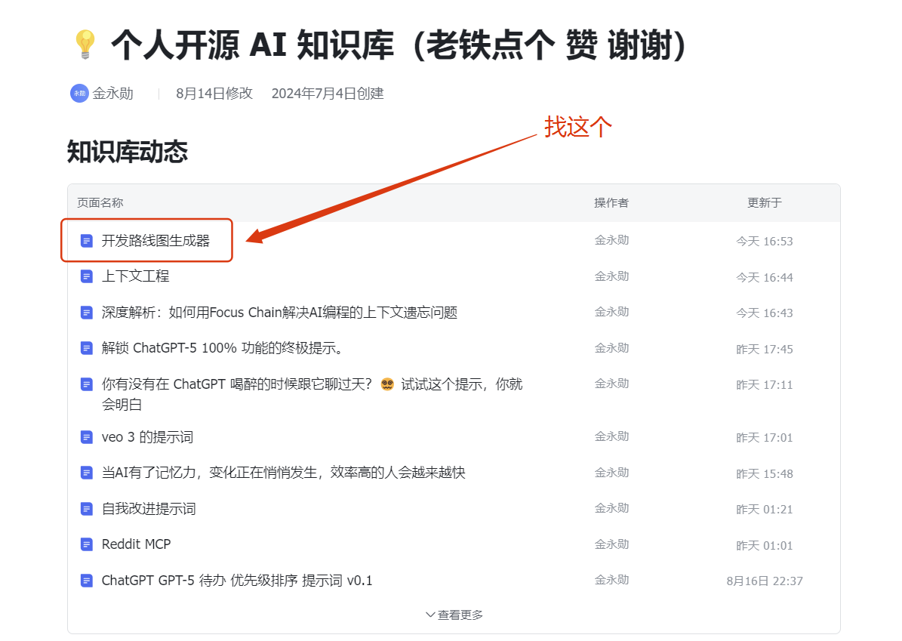Viewport: 902px width, 641px height.
Task: Click the 金永勋 author avatar
Action: point(79,93)
